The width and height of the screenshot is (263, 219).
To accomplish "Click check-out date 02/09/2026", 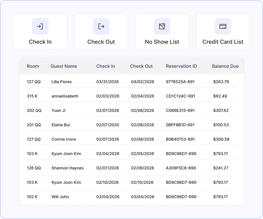I will coord(142,168).
